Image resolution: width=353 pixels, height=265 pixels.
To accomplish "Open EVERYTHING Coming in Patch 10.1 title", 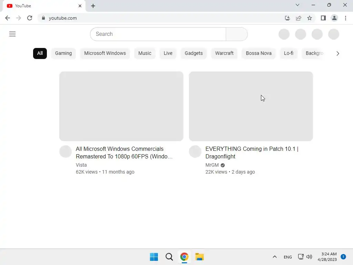I will pos(252,153).
